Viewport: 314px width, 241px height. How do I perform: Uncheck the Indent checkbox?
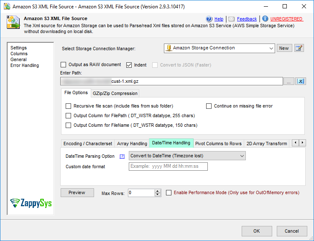[x=129, y=65]
